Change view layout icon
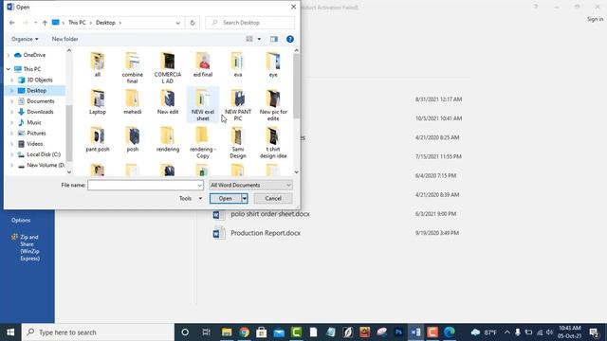607x341 pixels. pos(249,39)
